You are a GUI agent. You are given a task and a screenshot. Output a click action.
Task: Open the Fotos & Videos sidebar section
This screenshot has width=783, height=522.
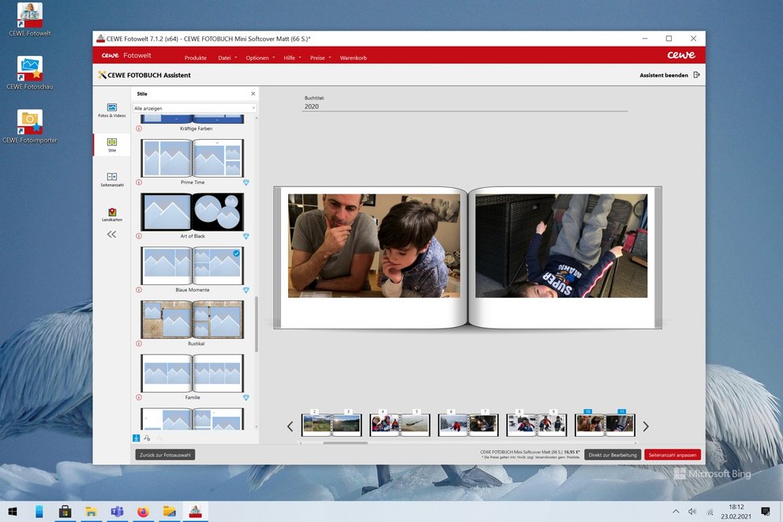pos(112,111)
